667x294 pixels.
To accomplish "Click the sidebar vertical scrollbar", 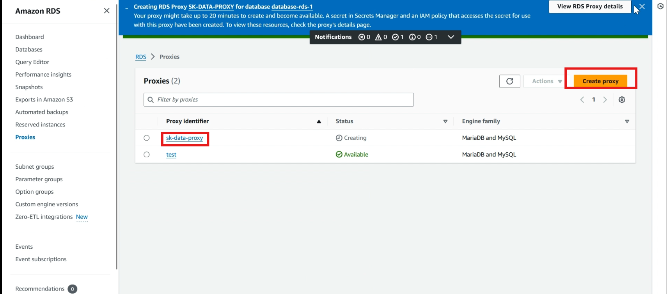I will click(117, 137).
